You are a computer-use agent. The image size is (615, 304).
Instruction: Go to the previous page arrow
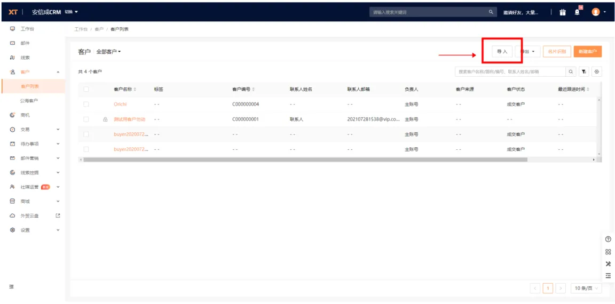(x=535, y=289)
